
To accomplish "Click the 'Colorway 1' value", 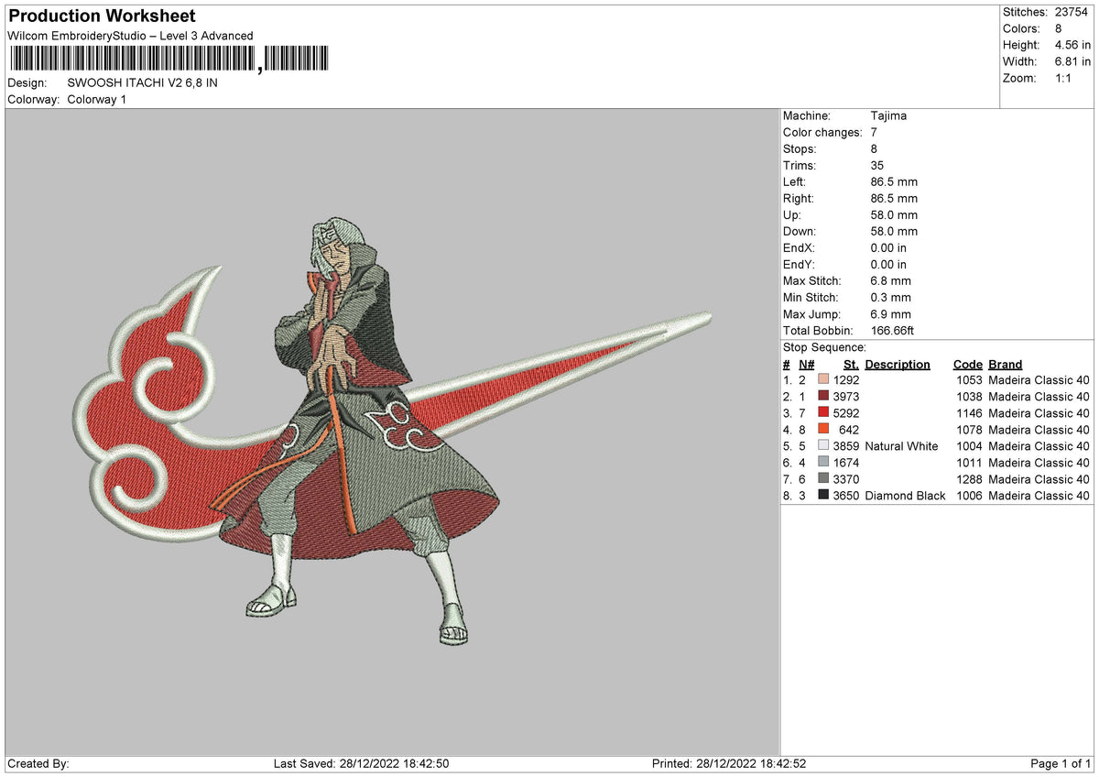I will (97, 99).
